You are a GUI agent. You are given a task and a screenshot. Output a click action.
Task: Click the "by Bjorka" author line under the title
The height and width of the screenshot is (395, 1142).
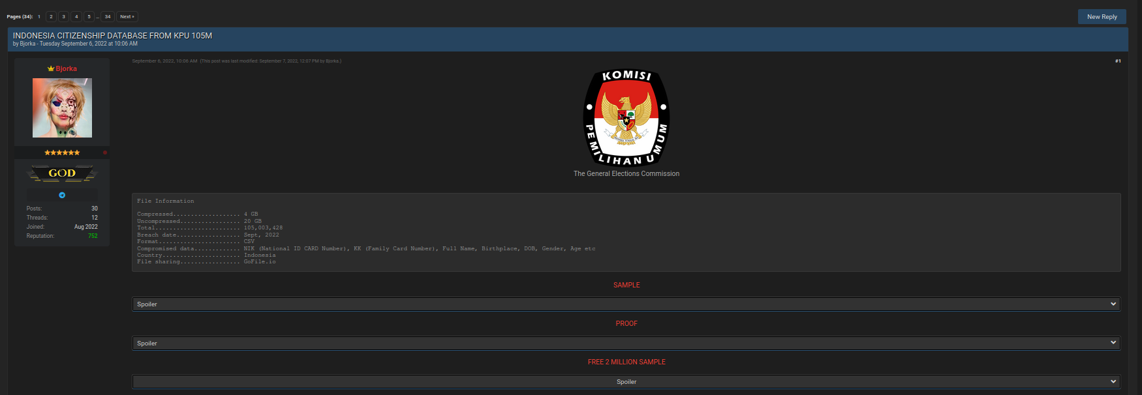[24, 44]
